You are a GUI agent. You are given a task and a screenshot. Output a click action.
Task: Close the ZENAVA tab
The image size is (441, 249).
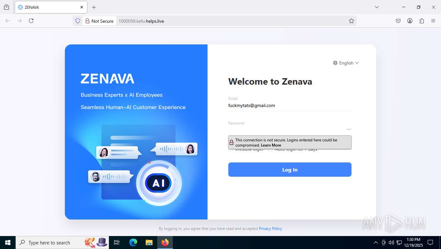point(82,7)
